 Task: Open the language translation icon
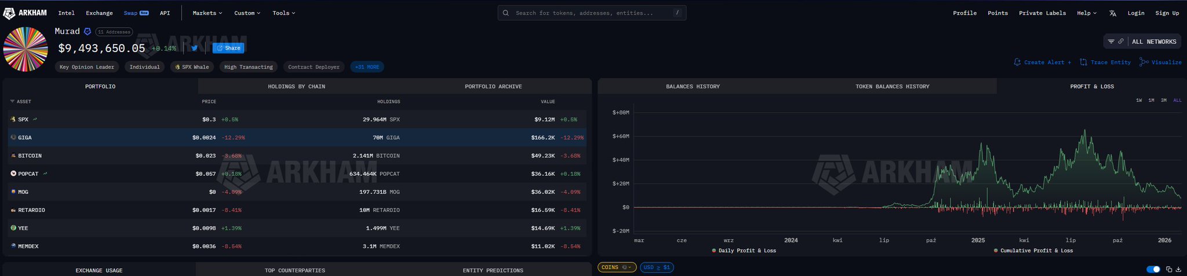click(1112, 13)
